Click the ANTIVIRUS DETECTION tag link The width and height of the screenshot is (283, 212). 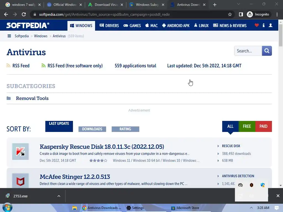[x=238, y=176]
